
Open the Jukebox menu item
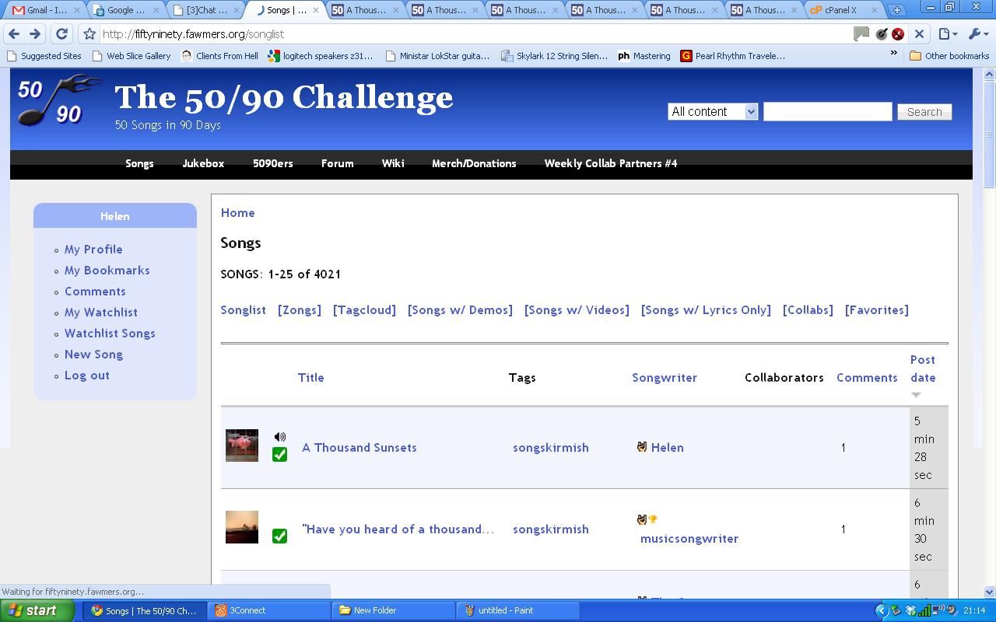(x=203, y=163)
